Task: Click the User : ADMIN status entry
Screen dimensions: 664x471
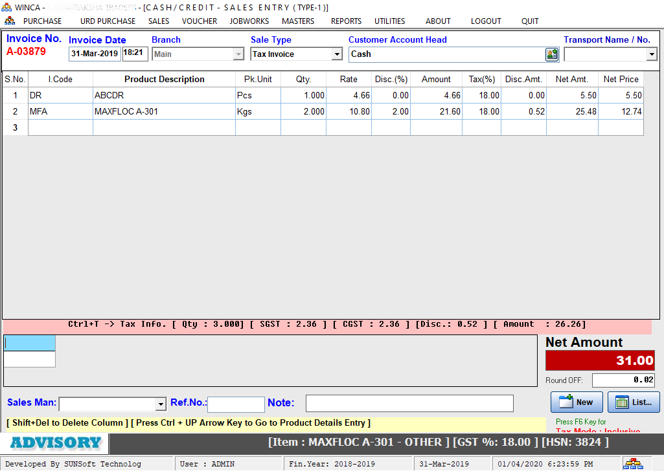Action: click(229, 464)
